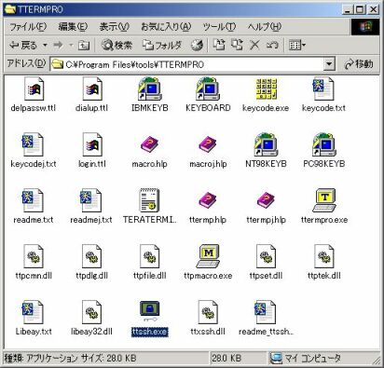Image resolution: width=384 pixels, height=368 pixels.
Task: Open the 表示(V) menu
Action: [x=114, y=27]
